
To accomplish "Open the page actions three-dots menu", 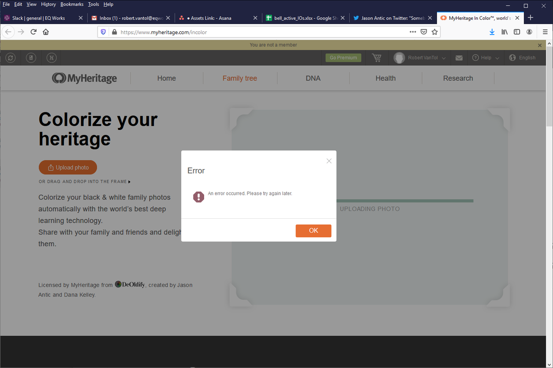I will point(413,32).
